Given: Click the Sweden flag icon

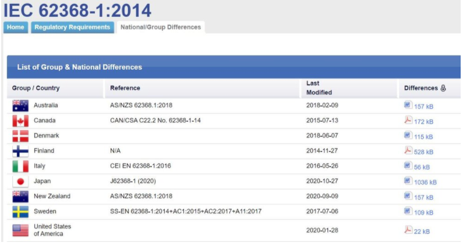Looking at the screenshot, I should click(20, 212).
